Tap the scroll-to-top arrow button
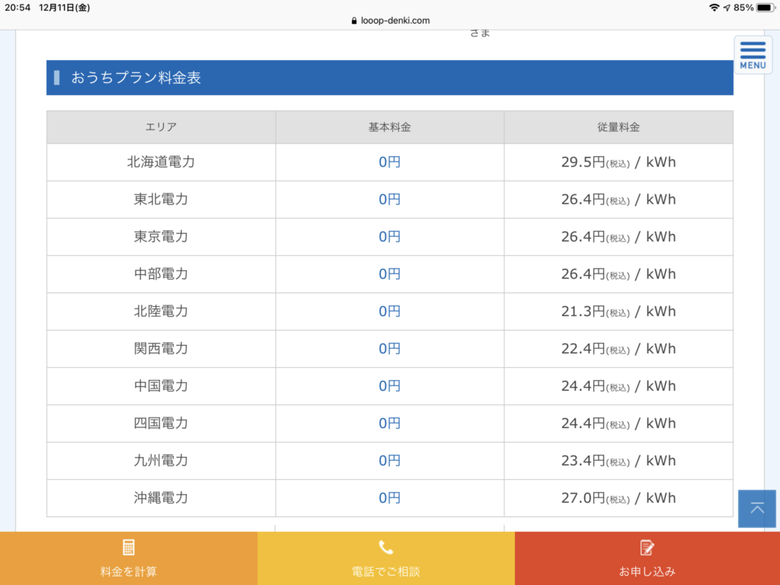The height and width of the screenshot is (585, 780). 756,508
